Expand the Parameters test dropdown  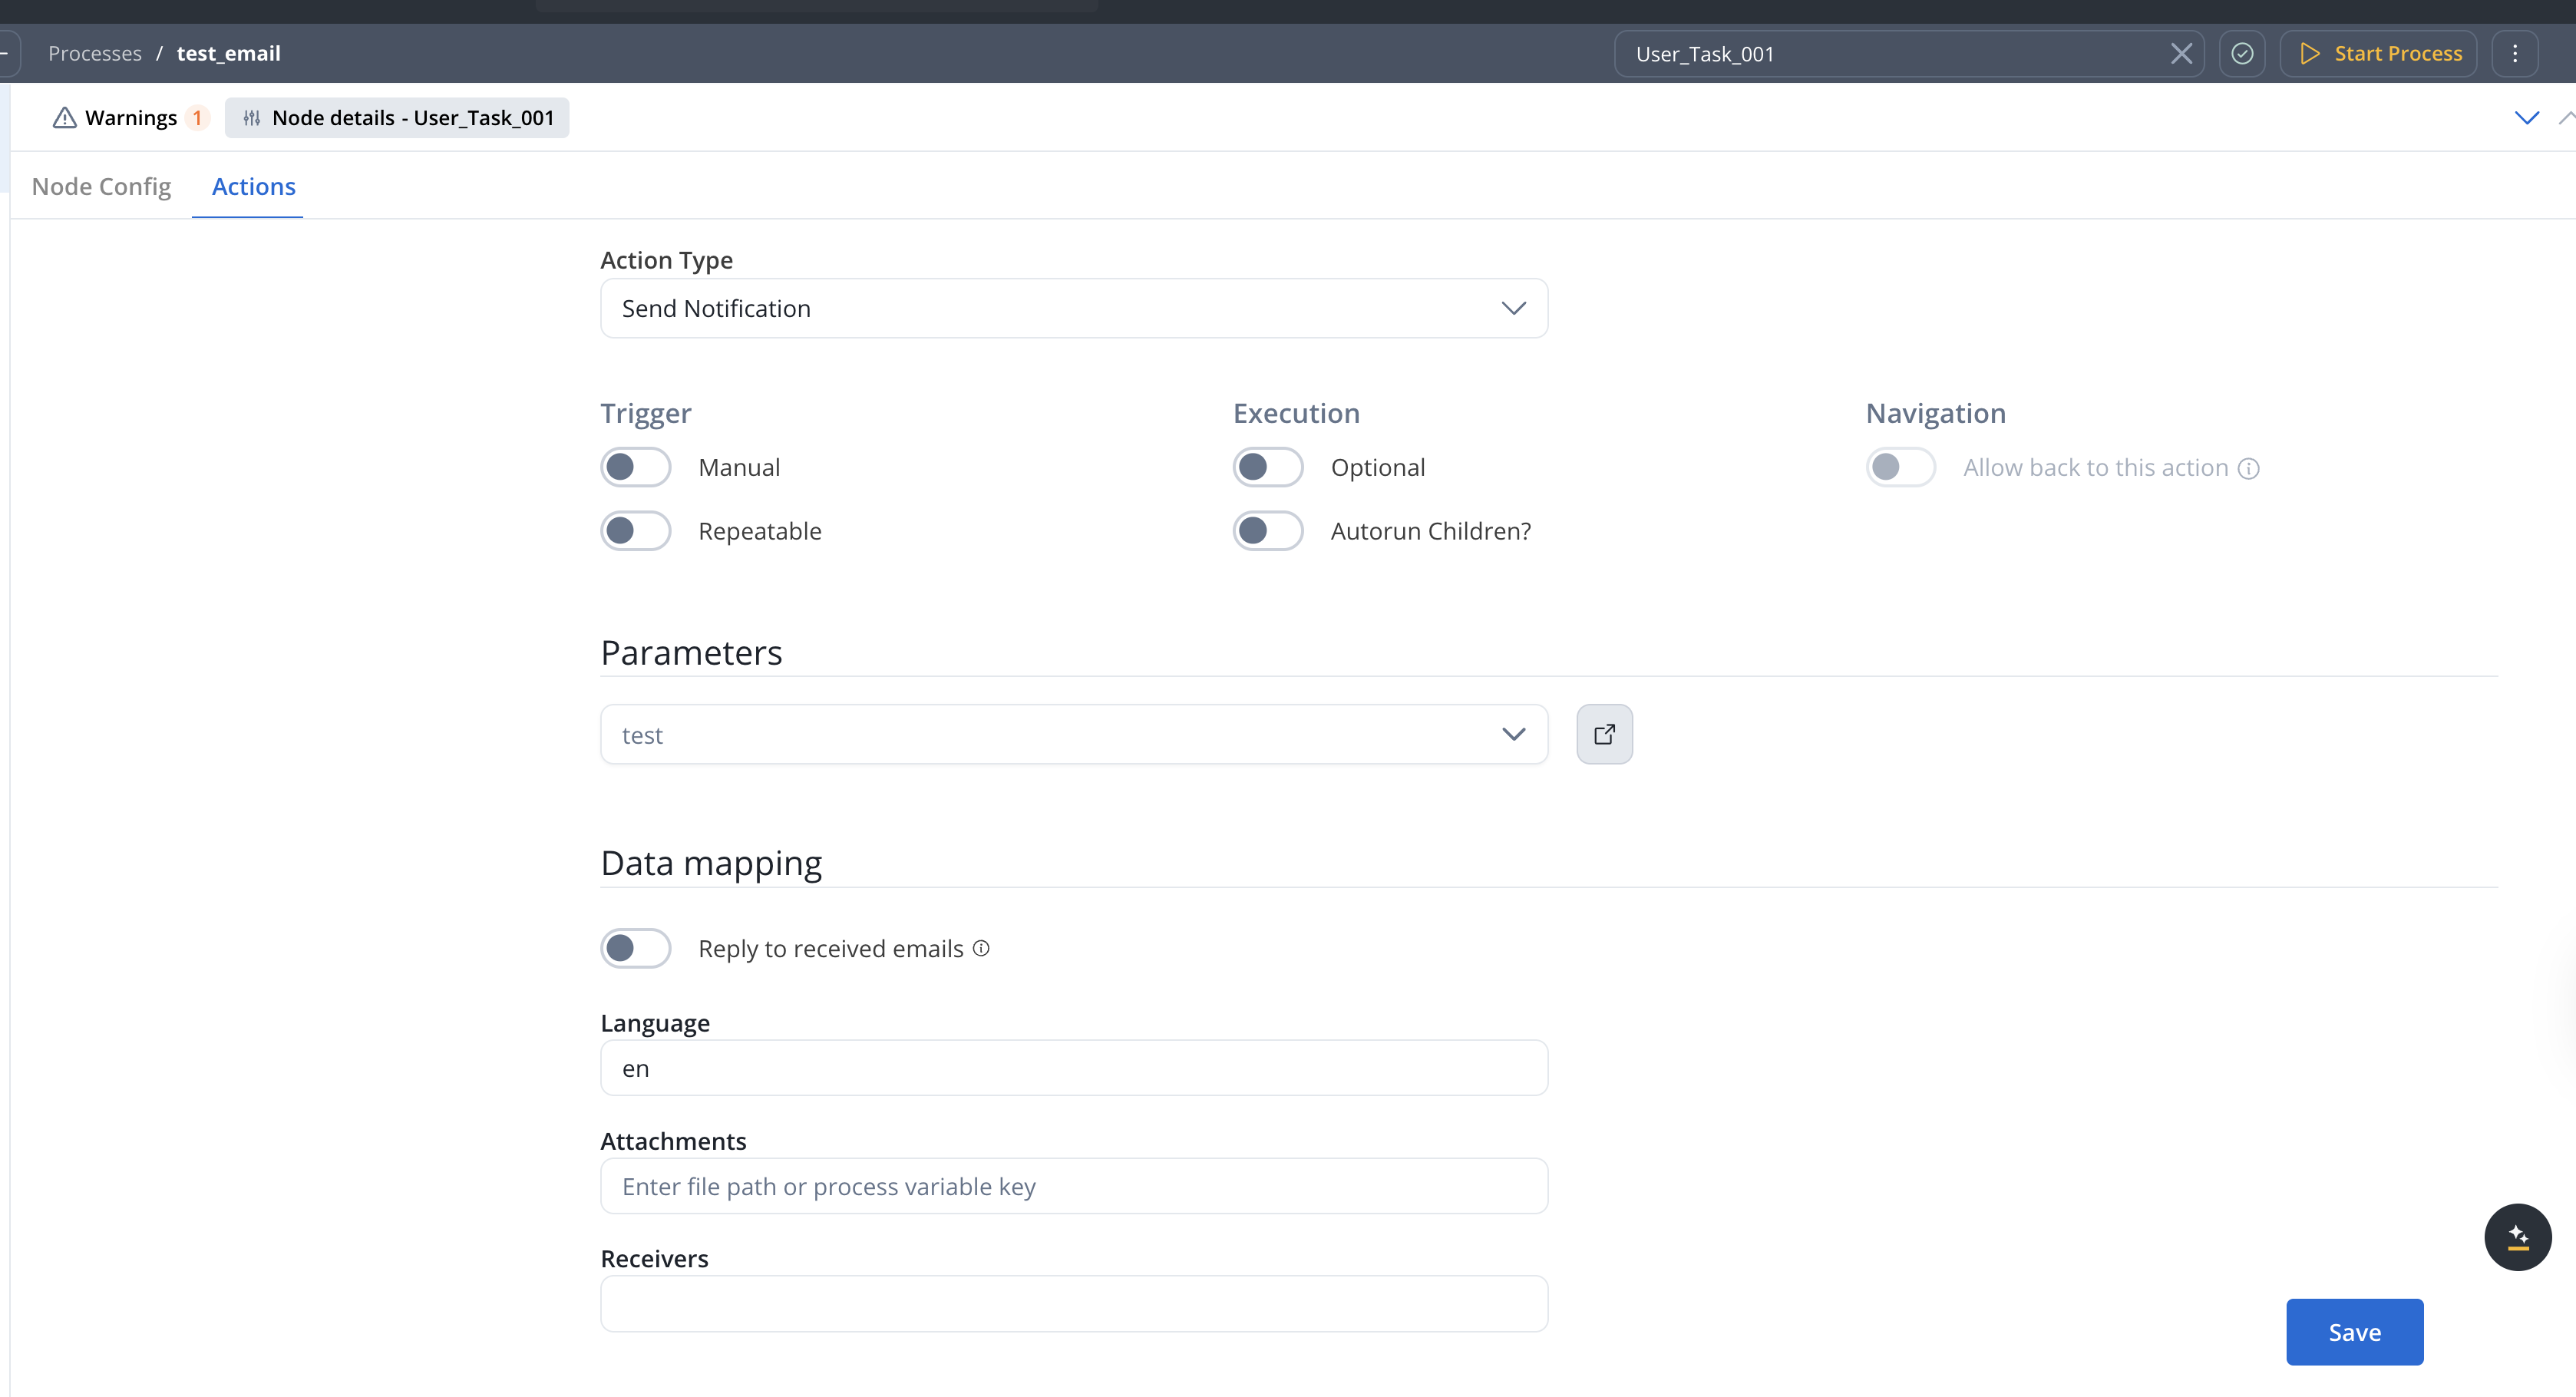click(x=1073, y=735)
